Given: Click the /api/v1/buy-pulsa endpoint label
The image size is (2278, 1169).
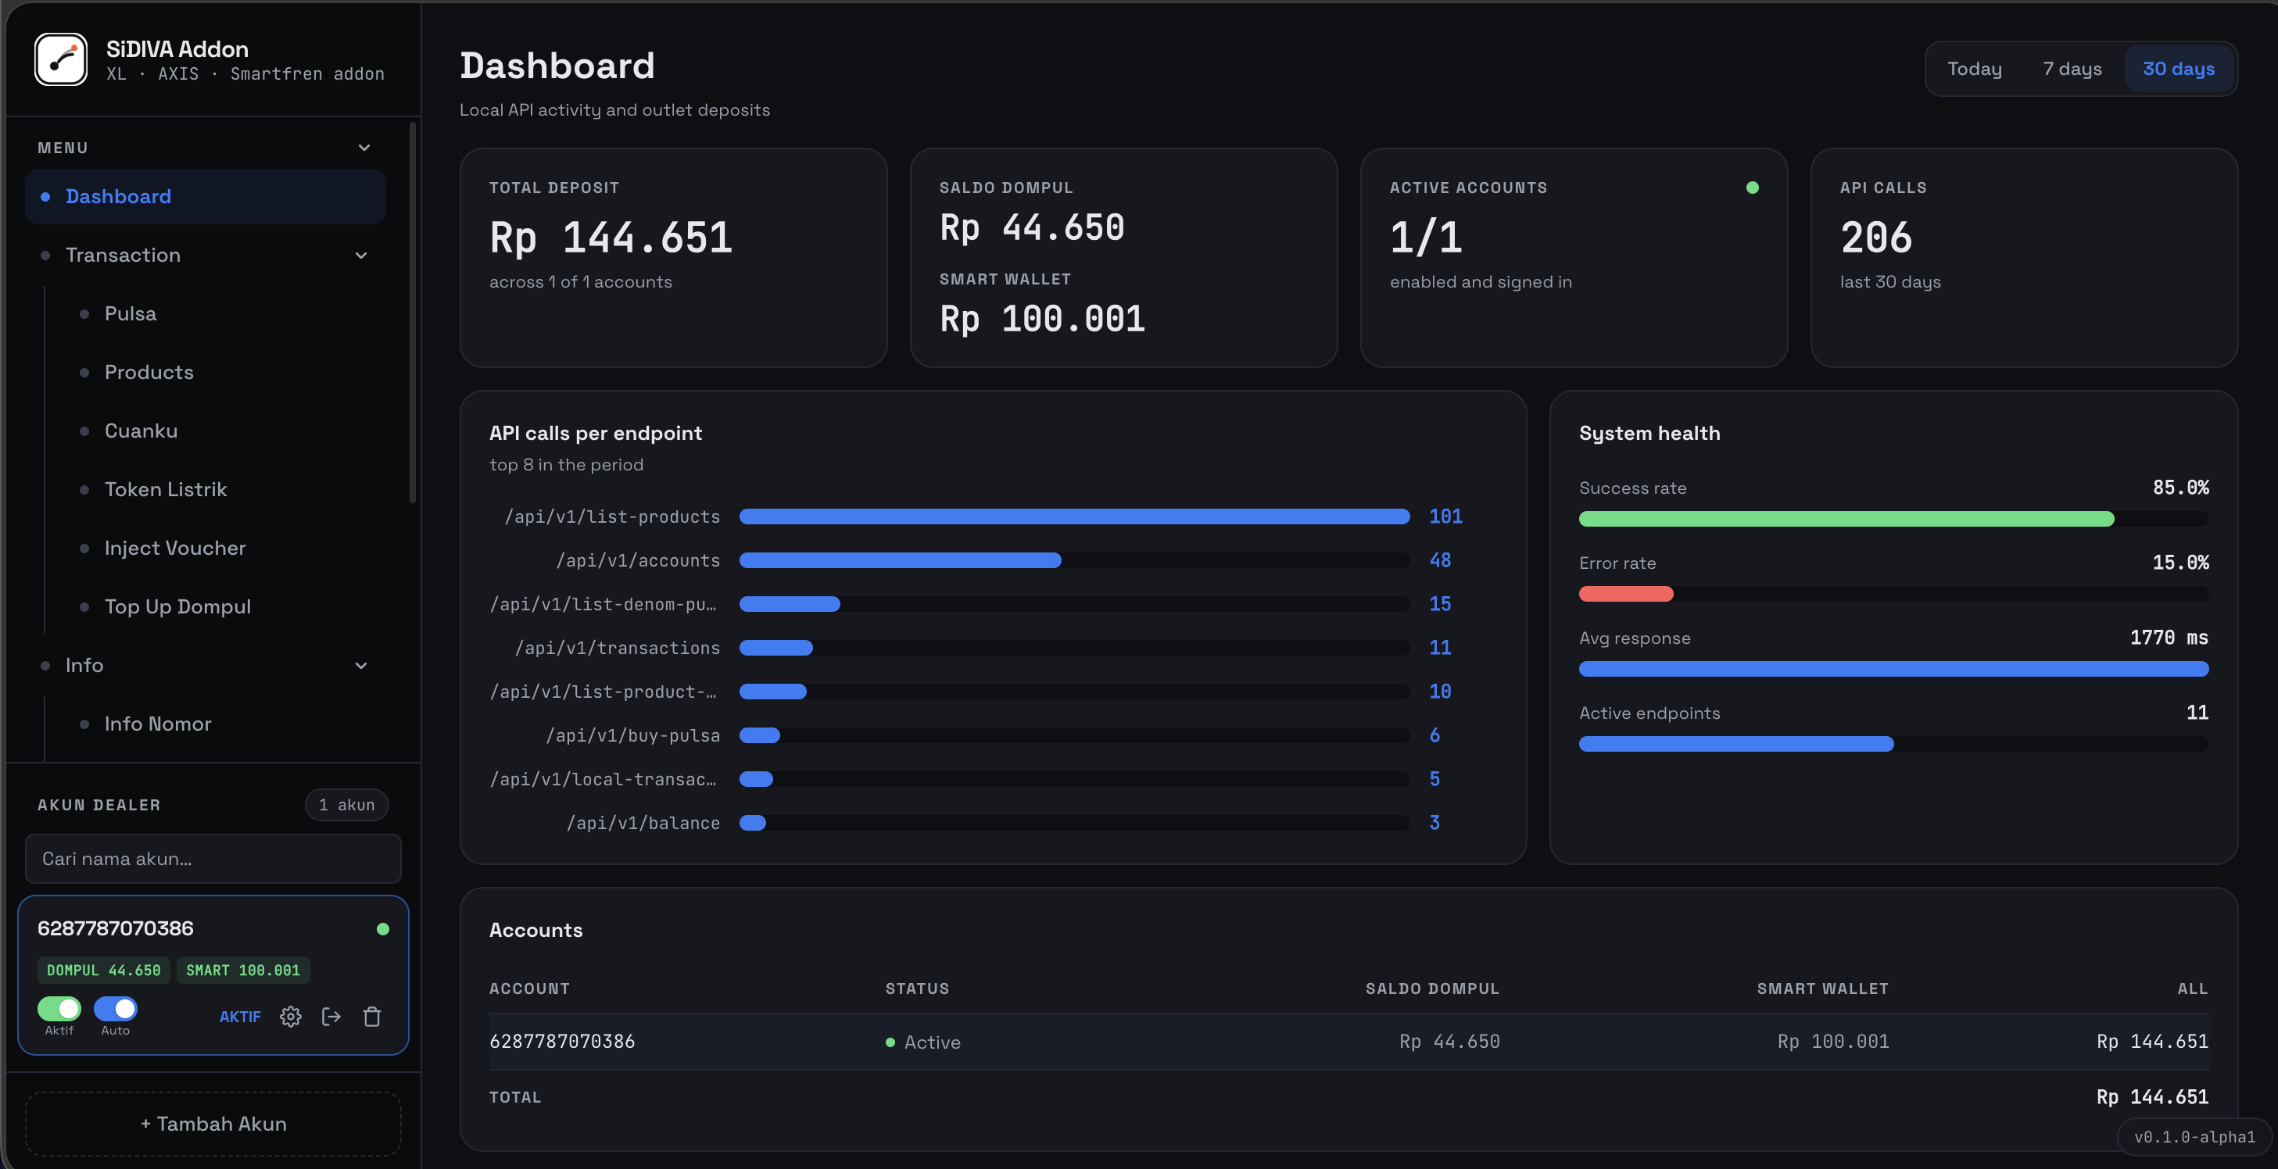Looking at the screenshot, I should point(632,736).
